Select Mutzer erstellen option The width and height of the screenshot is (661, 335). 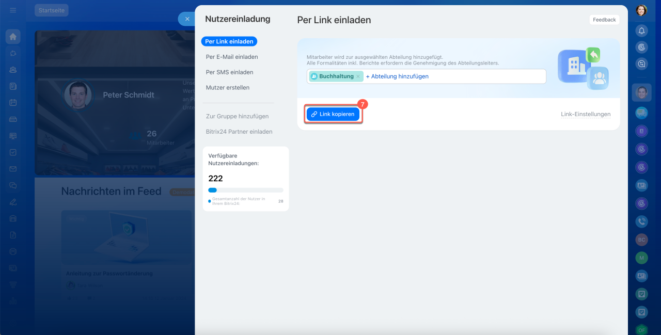[x=228, y=88]
